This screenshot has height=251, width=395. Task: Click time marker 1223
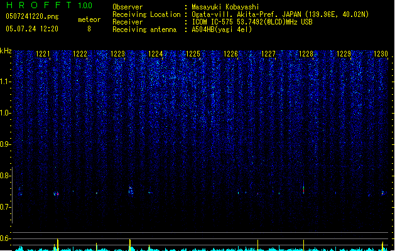(118, 54)
